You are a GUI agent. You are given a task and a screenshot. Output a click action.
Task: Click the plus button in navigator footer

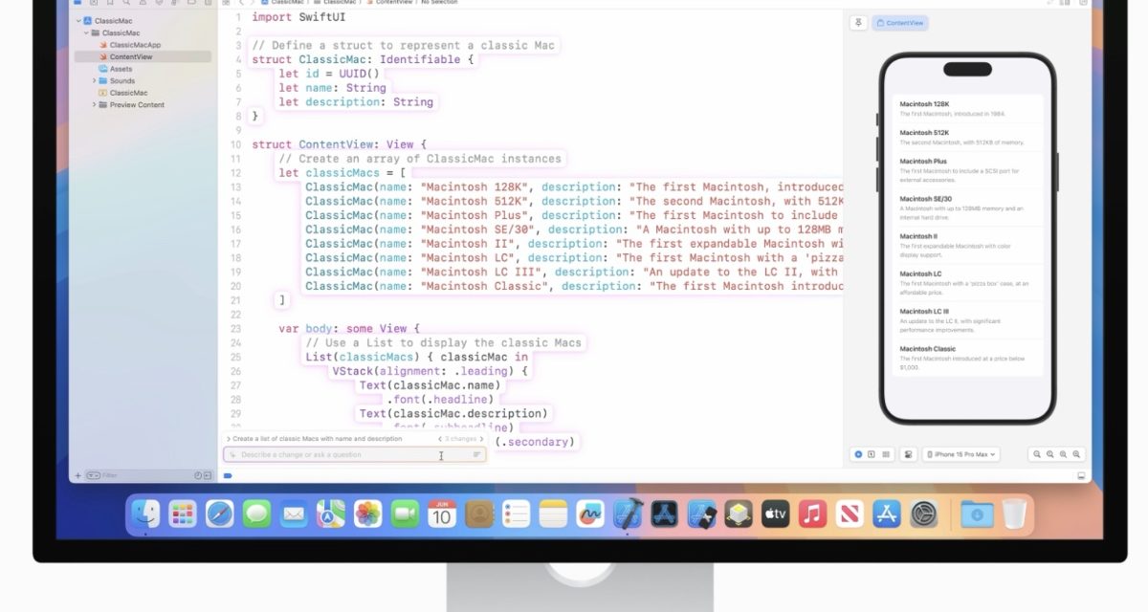tap(78, 475)
